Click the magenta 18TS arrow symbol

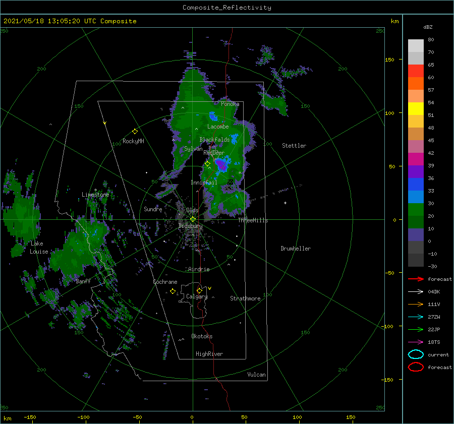coord(416,342)
